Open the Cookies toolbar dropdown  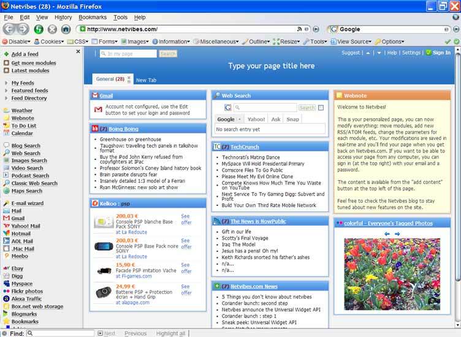click(49, 42)
